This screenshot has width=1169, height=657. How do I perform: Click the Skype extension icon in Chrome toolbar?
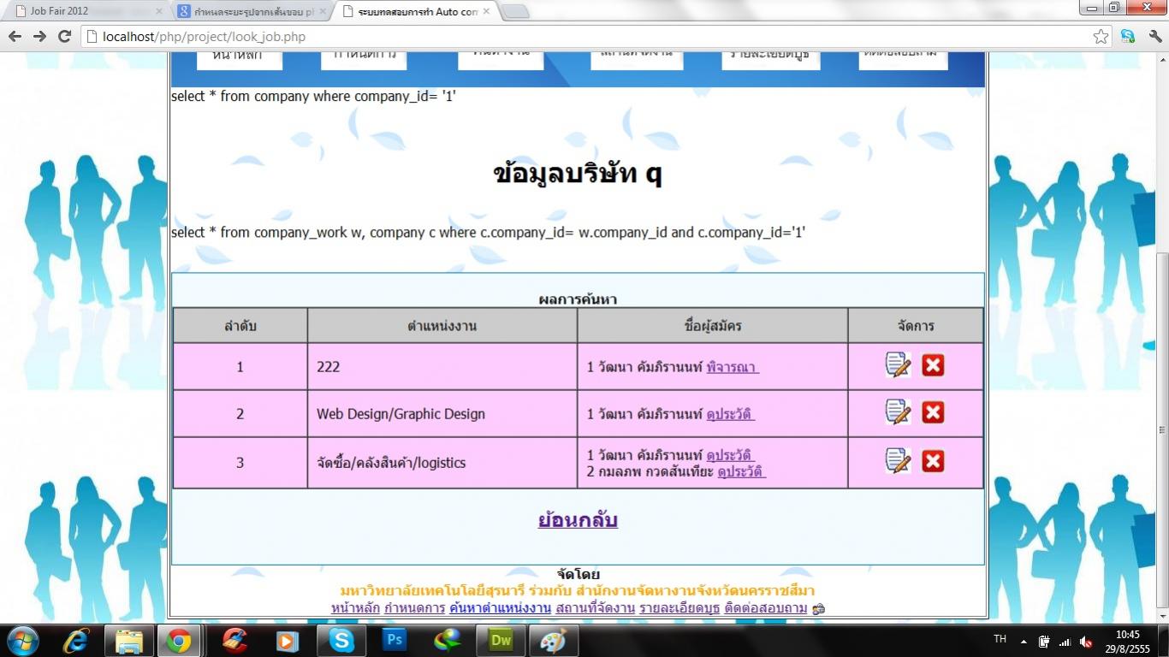coord(1128,37)
